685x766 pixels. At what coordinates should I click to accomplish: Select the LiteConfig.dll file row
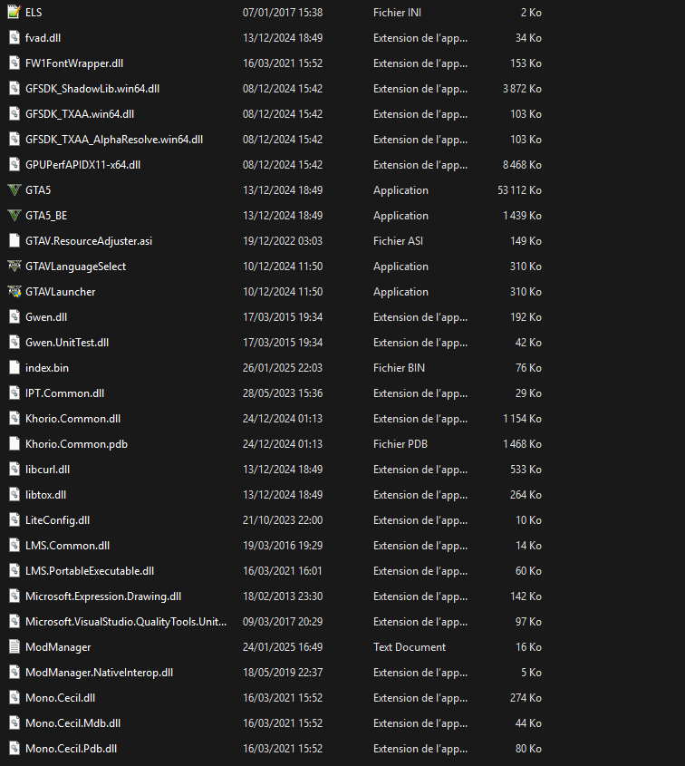(57, 520)
